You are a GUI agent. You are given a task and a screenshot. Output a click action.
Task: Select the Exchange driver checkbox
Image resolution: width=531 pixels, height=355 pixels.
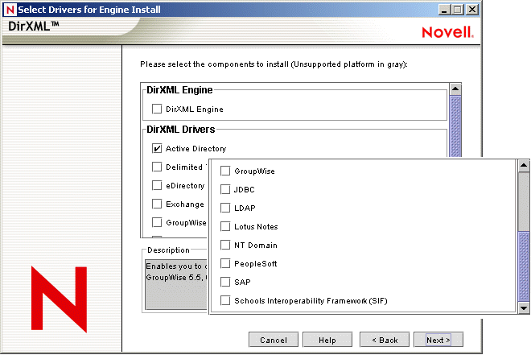(157, 204)
